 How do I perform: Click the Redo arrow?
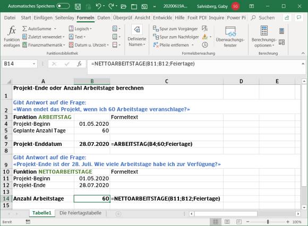(x=111, y=6)
